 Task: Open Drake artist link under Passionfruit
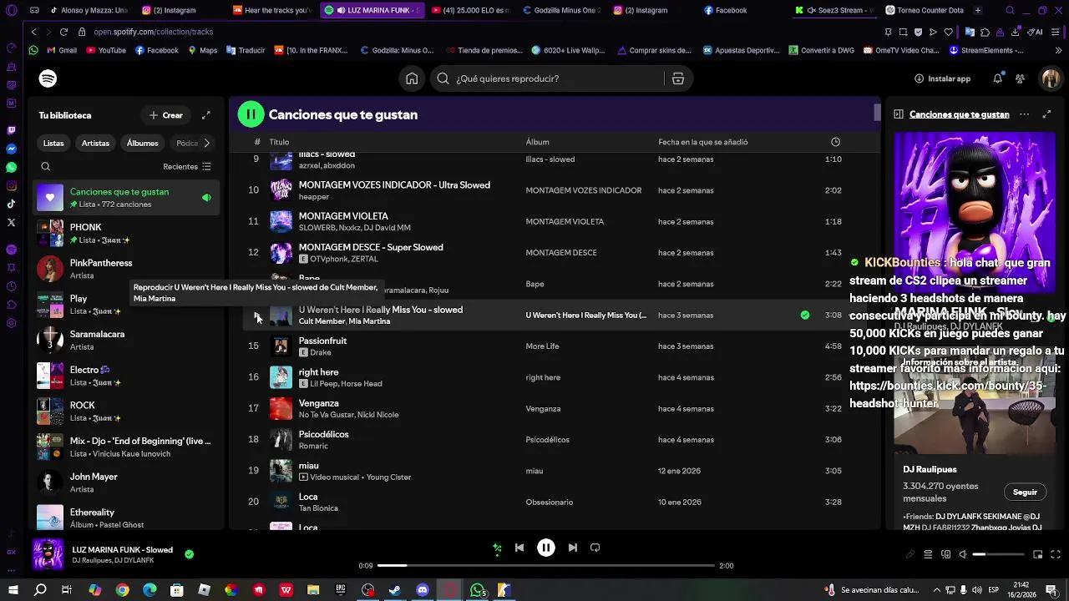(x=321, y=352)
